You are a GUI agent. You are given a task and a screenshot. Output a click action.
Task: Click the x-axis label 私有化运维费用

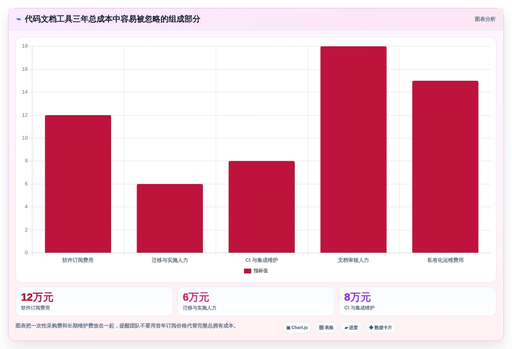445,260
